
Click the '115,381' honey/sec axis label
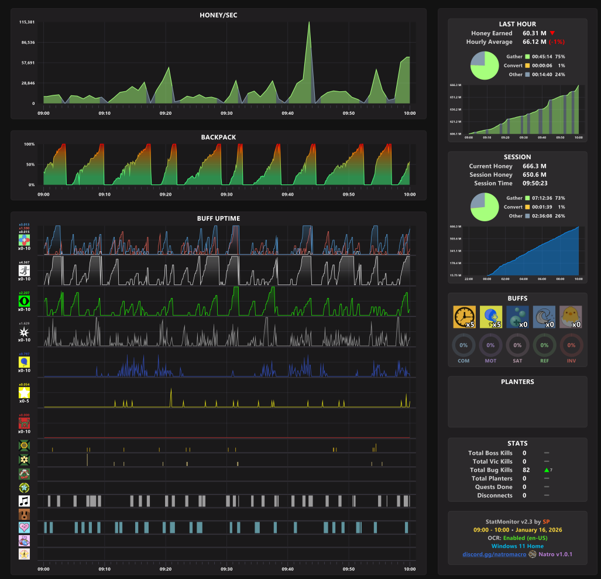pyautogui.click(x=27, y=22)
